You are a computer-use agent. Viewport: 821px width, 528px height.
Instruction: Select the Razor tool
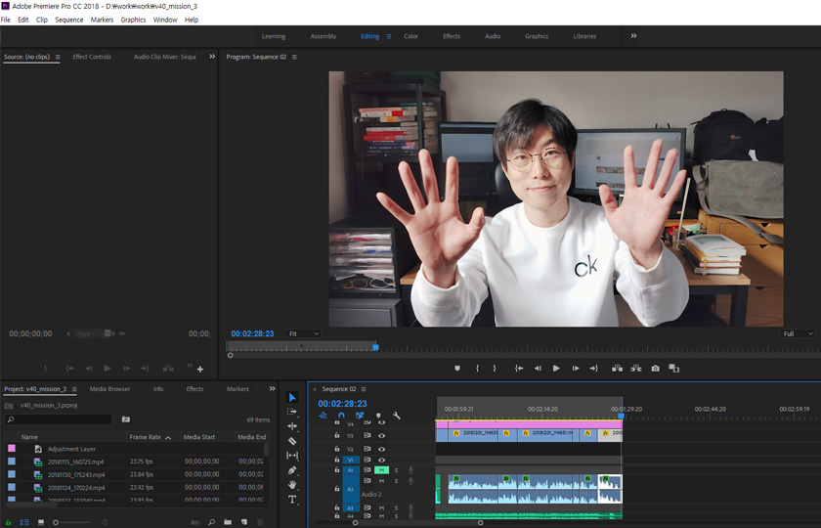[292, 441]
